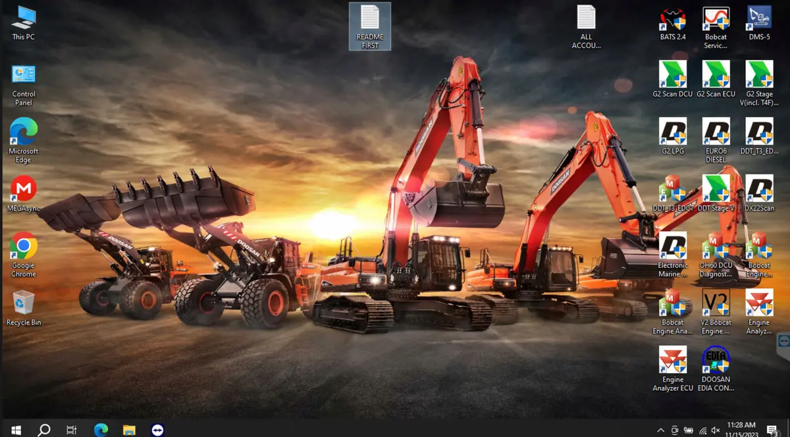Expand the hidden tray icons chevron
The image size is (790, 437).
(661, 430)
